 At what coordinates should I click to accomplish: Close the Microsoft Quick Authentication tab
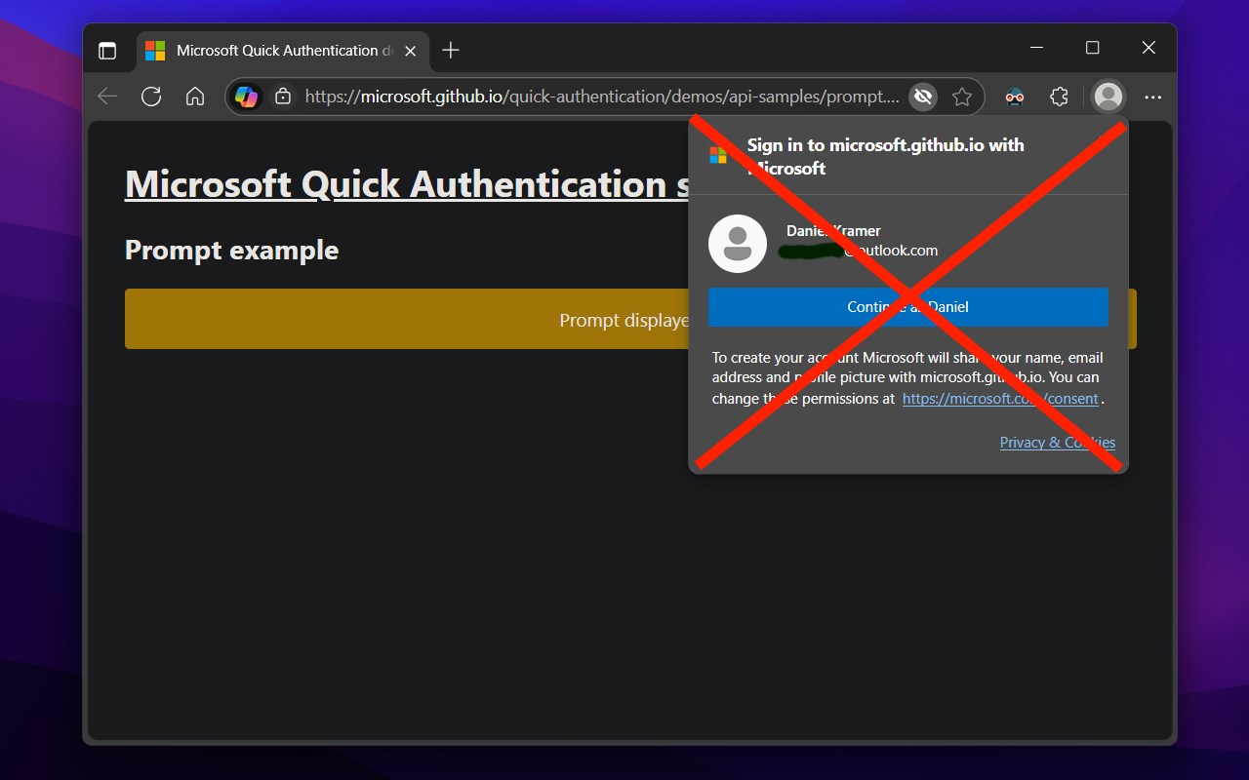[411, 51]
